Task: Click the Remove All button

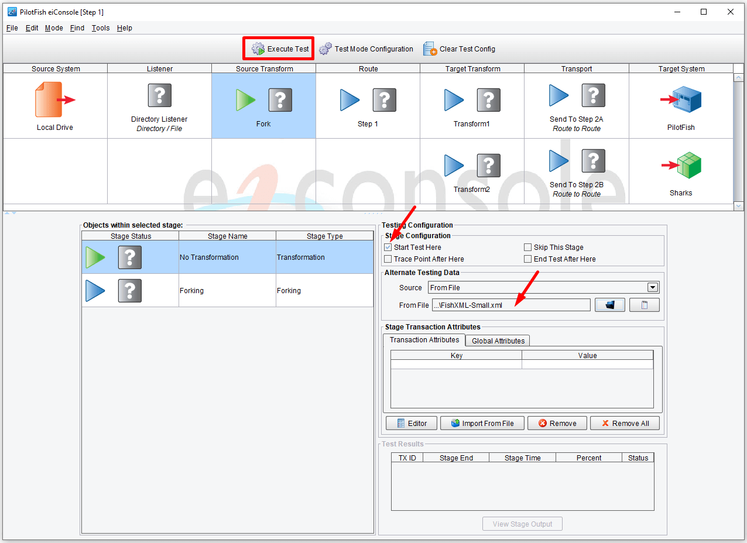Action: tap(625, 423)
